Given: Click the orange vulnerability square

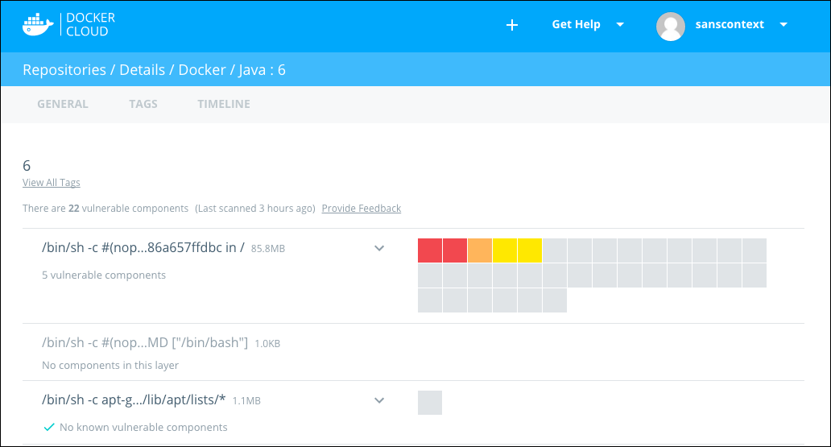Looking at the screenshot, I should pyautogui.click(x=480, y=250).
